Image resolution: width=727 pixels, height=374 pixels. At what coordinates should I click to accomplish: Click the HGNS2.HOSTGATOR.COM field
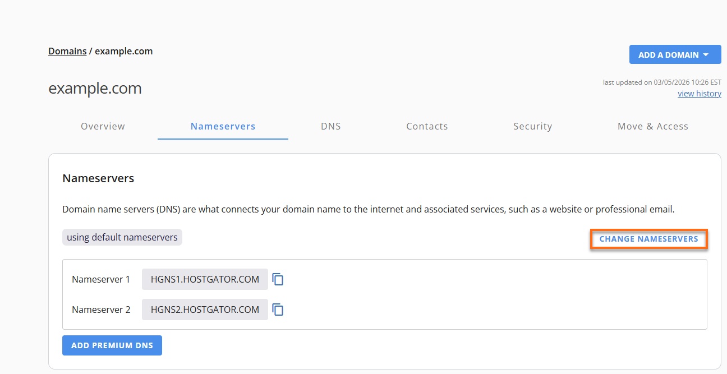click(x=205, y=310)
